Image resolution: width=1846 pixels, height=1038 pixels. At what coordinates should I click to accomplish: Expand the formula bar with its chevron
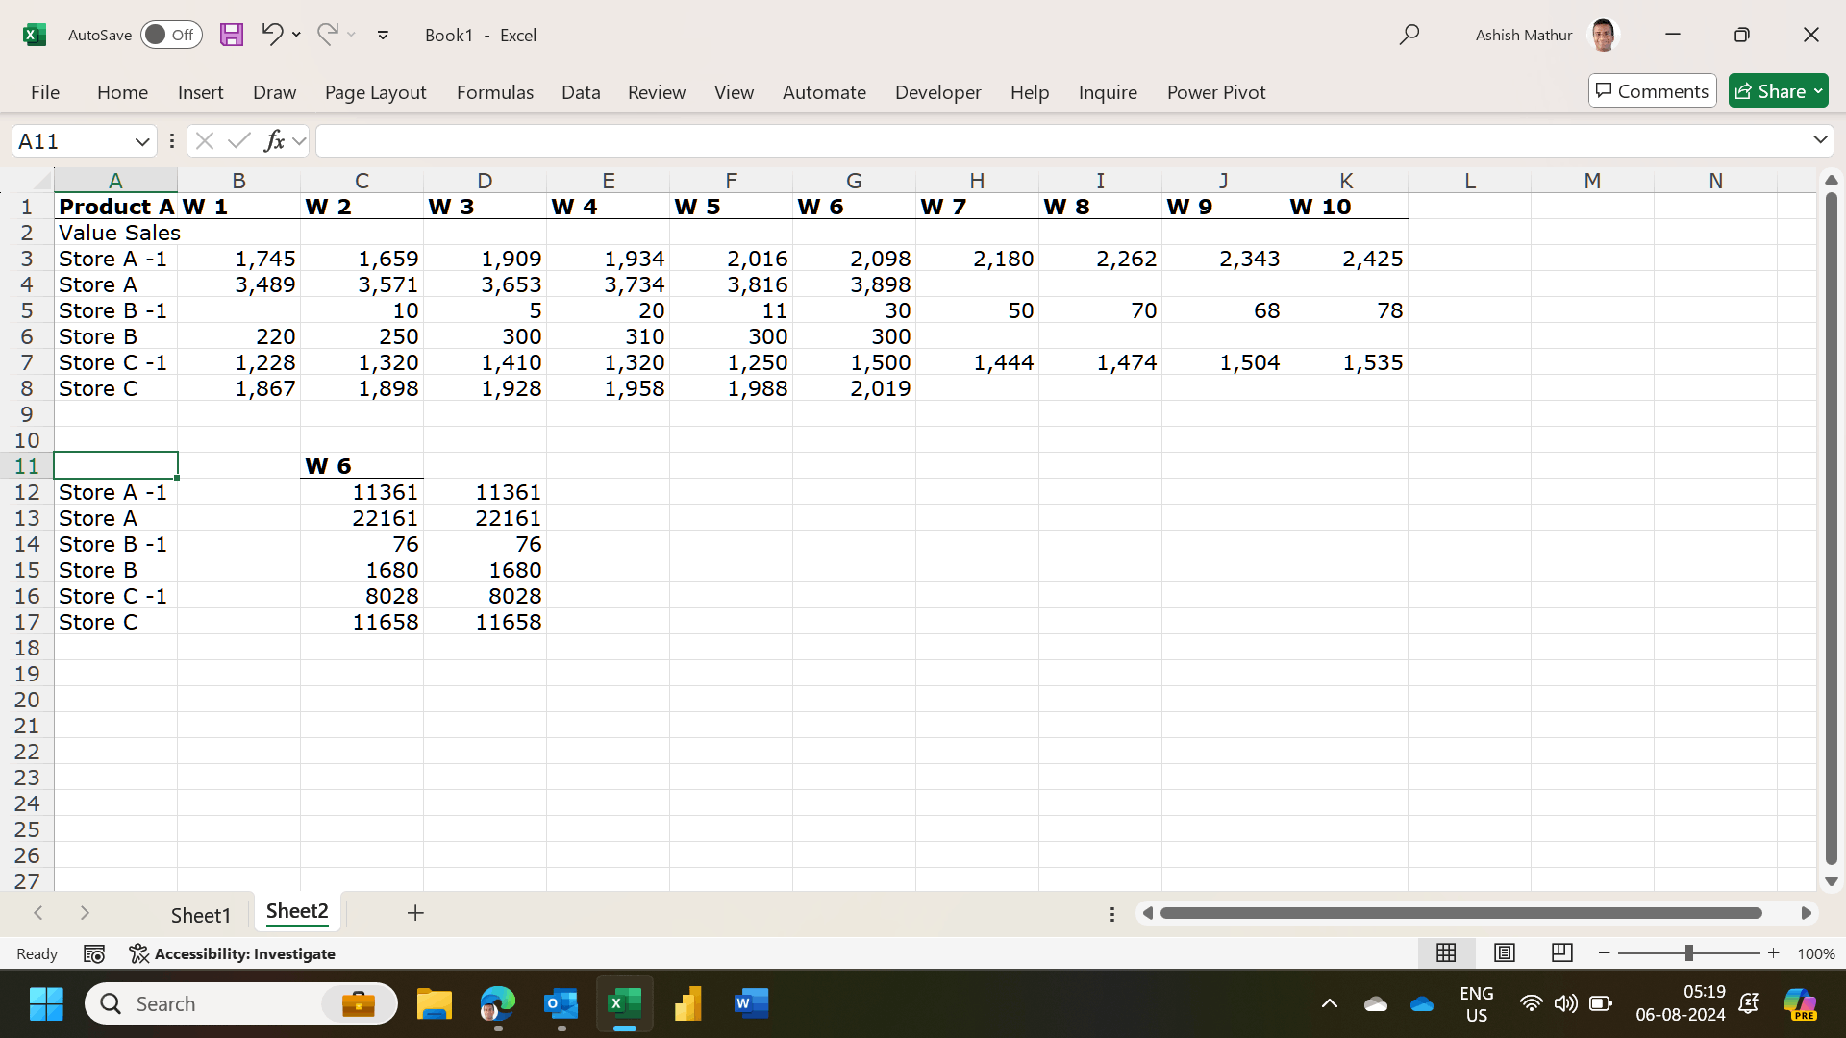click(1820, 139)
